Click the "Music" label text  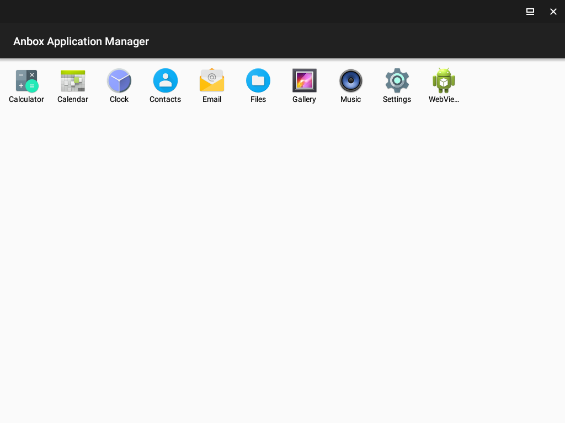tap(350, 99)
